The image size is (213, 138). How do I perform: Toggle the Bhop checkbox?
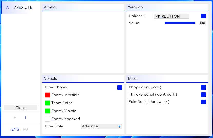(204, 87)
